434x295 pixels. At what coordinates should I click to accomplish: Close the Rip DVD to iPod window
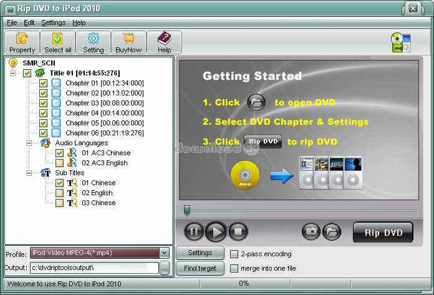[x=413, y=8]
